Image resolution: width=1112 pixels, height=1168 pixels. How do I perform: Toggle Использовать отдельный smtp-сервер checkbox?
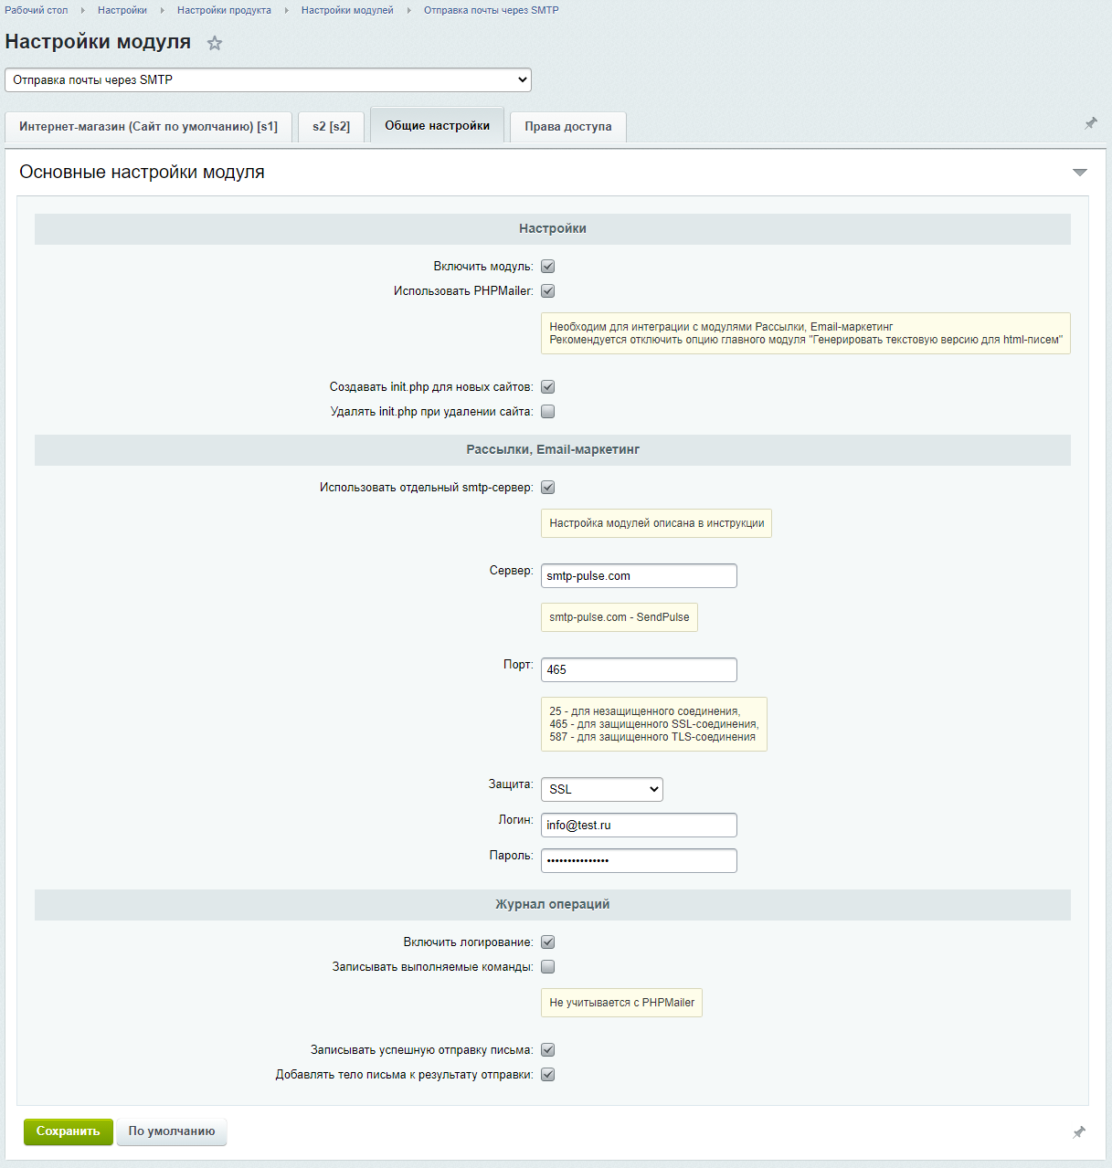(548, 488)
